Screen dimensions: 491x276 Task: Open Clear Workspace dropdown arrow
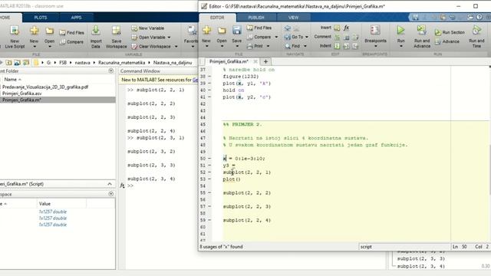tap(176, 47)
